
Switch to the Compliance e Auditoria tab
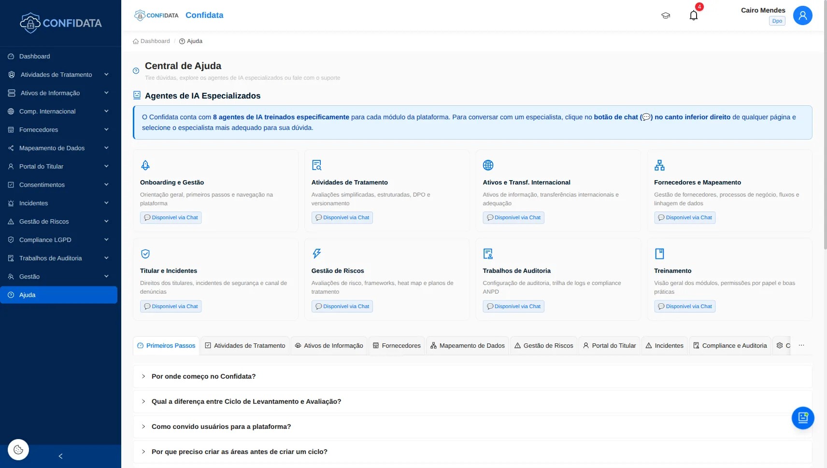click(730, 345)
